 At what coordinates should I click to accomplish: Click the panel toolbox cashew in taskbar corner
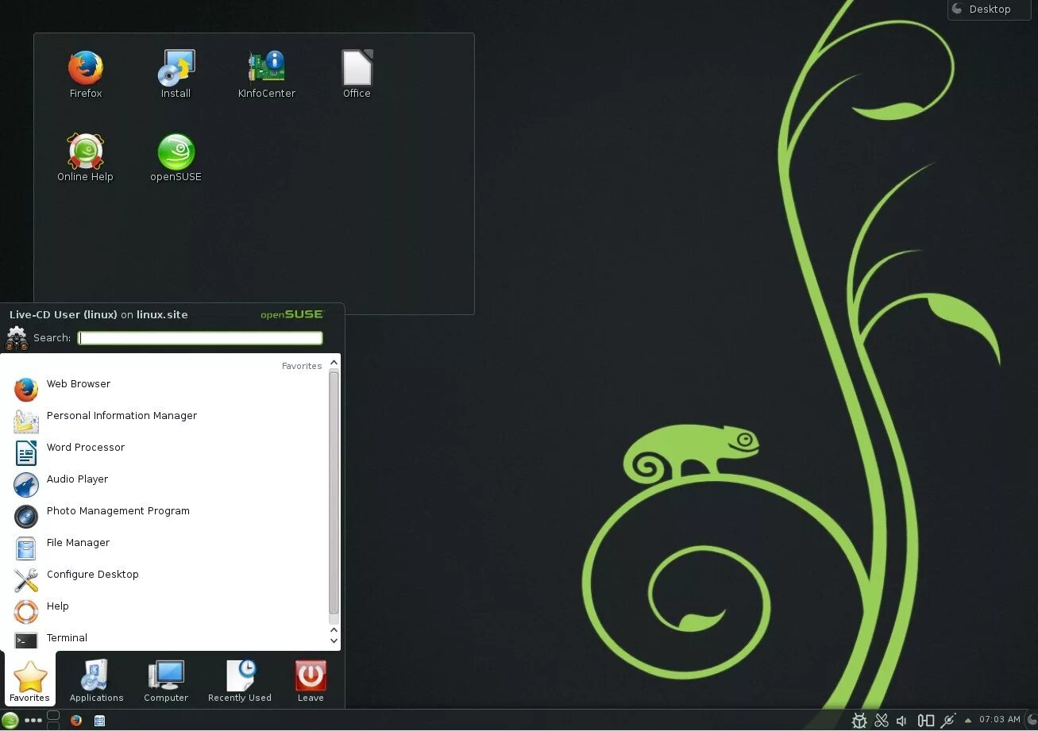[1032, 721]
